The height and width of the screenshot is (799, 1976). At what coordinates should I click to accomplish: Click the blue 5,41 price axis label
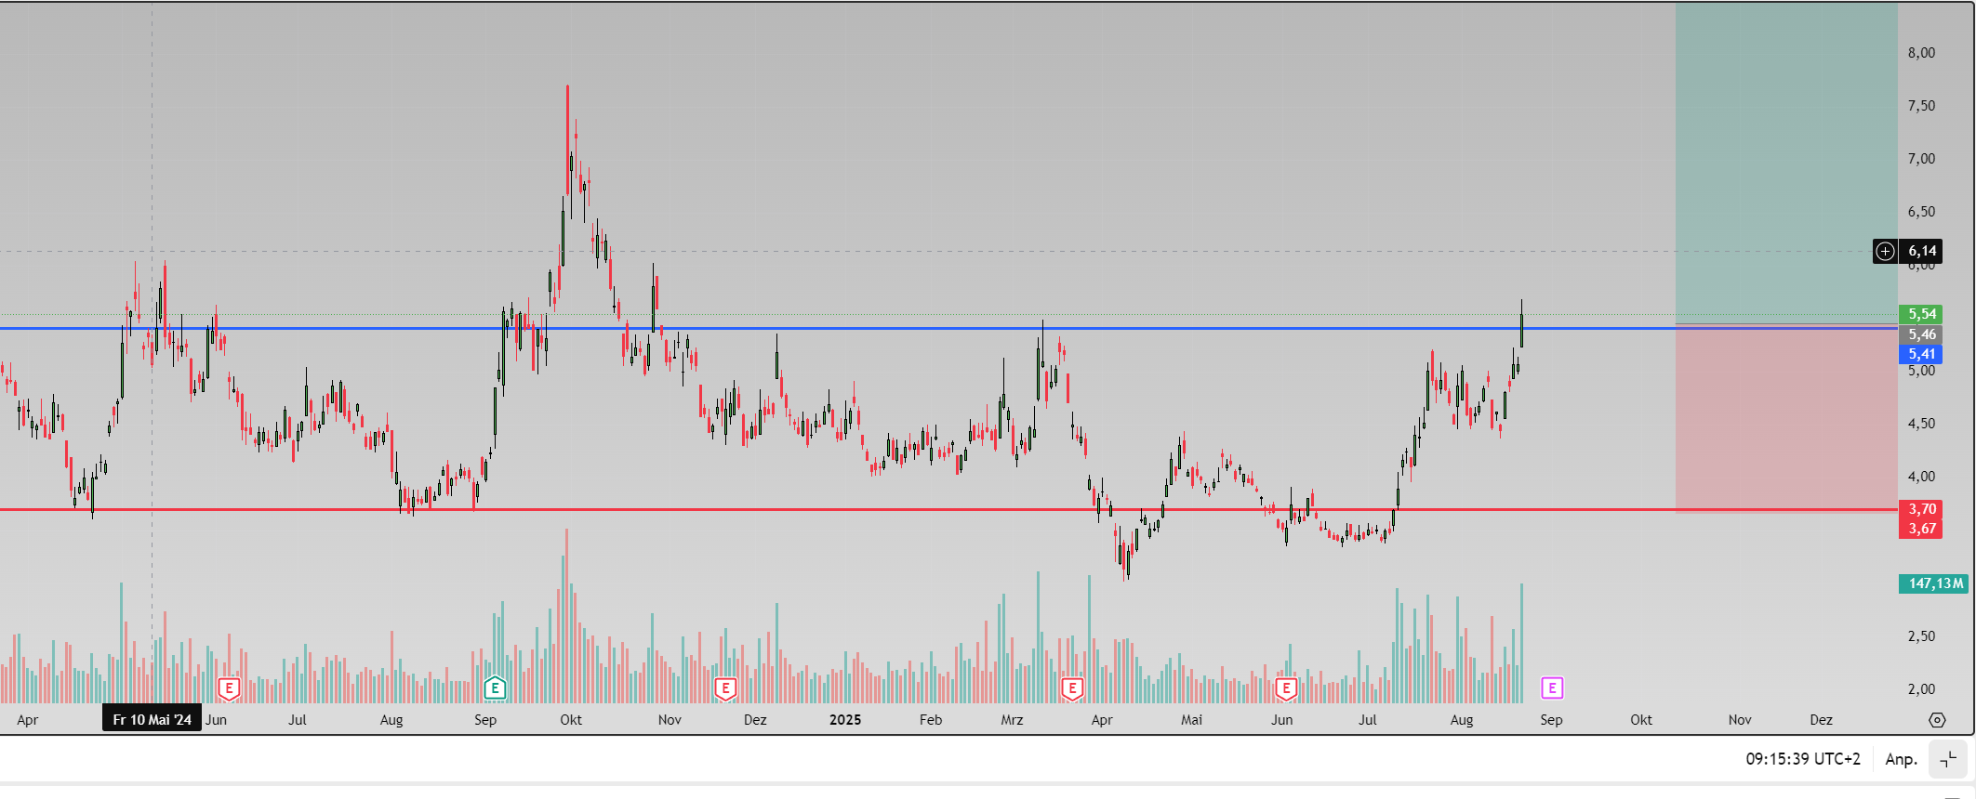tap(1921, 354)
